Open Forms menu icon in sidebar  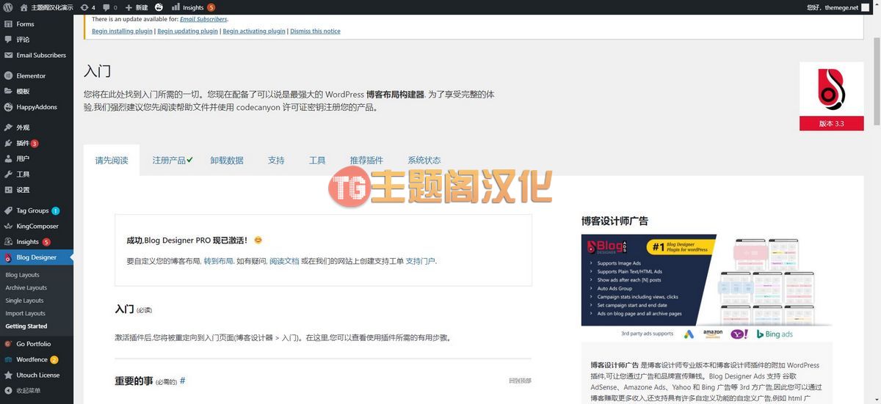pyautogui.click(x=8, y=23)
